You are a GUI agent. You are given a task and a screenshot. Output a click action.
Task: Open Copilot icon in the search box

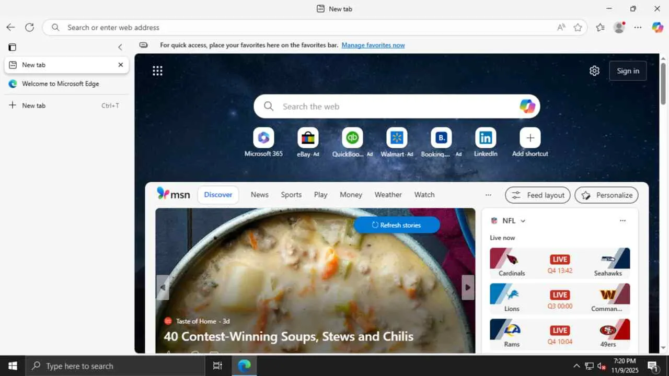click(x=527, y=107)
